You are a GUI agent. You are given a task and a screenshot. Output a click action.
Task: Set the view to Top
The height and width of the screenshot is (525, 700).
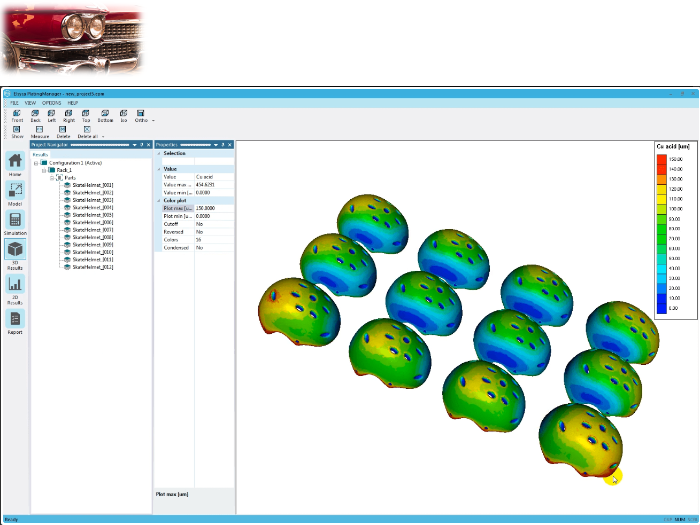tap(86, 116)
